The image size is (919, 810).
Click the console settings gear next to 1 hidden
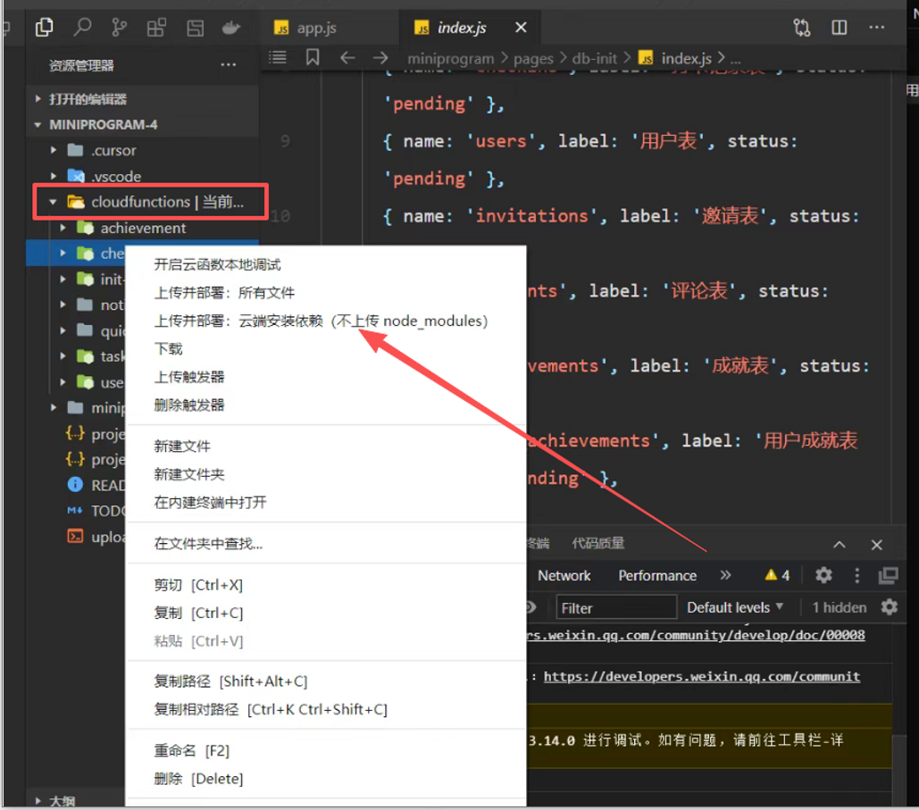click(x=889, y=607)
